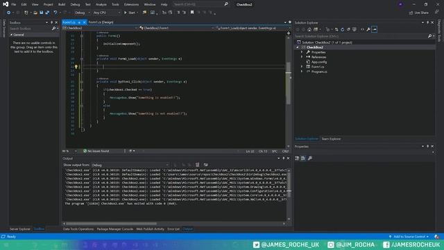Click the Clear All icon in Output panel
This screenshot has height=250, width=444.
[197, 165]
